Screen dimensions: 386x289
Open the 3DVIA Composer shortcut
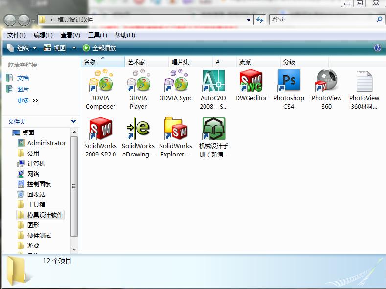pos(100,89)
